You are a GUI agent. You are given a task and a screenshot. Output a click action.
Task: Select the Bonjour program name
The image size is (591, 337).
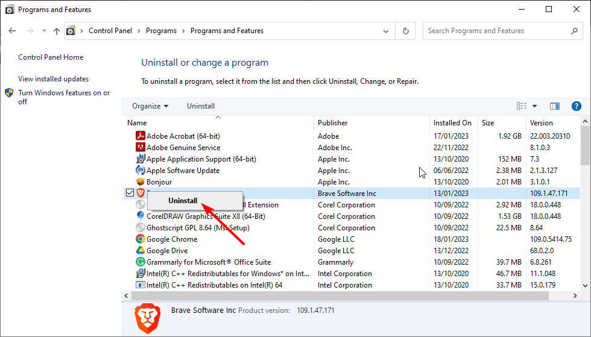coord(159,182)
